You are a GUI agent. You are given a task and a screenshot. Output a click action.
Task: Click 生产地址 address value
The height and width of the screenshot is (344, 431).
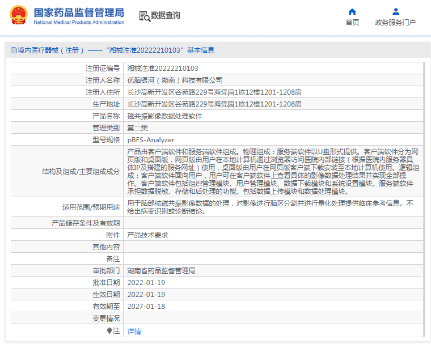pyautogui.click(x=214, y=104)
